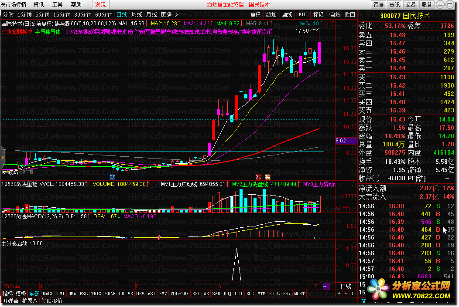Click the 画线 drawing button
Screen dimensions: 459x307
coord(287,14)
